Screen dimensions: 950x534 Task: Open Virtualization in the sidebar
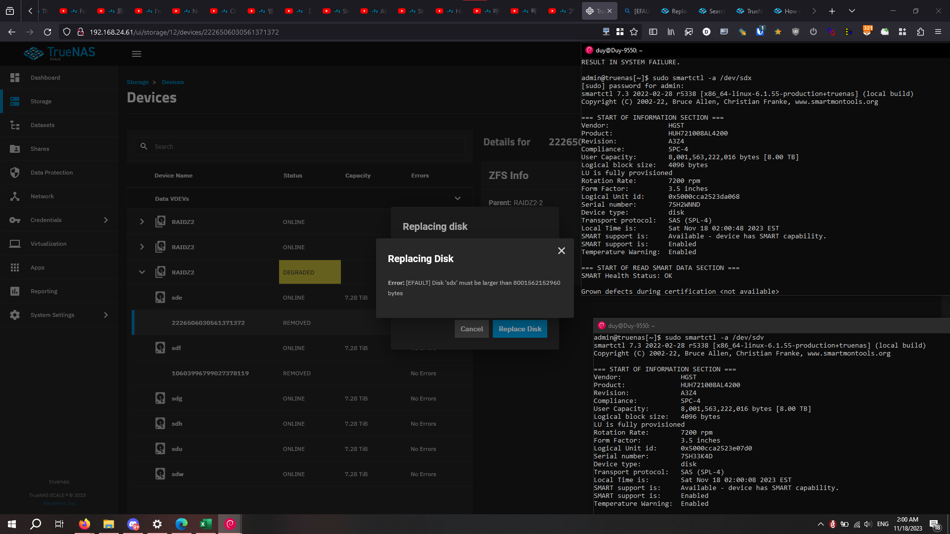click(59, 244)
